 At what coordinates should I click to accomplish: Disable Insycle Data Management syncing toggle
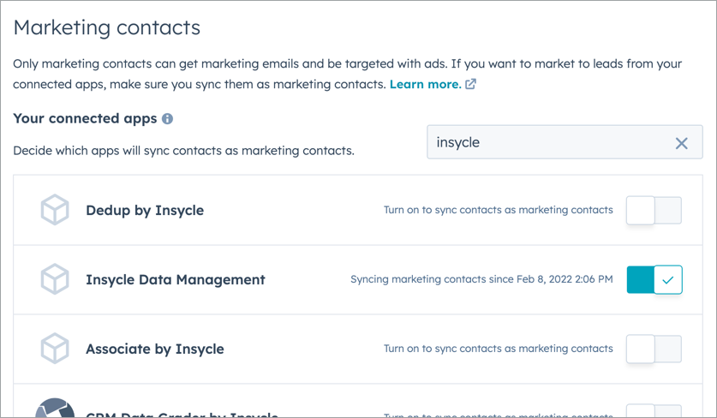point(654,279)
